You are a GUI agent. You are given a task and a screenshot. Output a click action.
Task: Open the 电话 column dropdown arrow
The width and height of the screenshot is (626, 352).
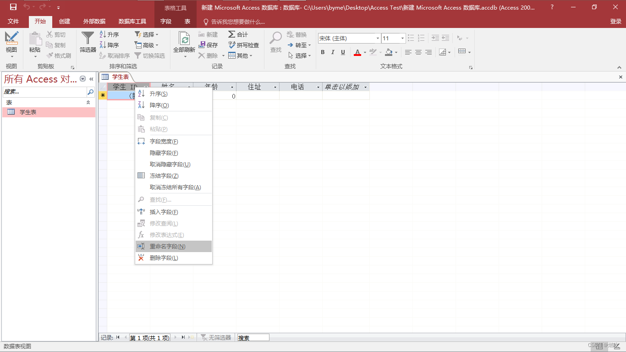pos(318,87)
